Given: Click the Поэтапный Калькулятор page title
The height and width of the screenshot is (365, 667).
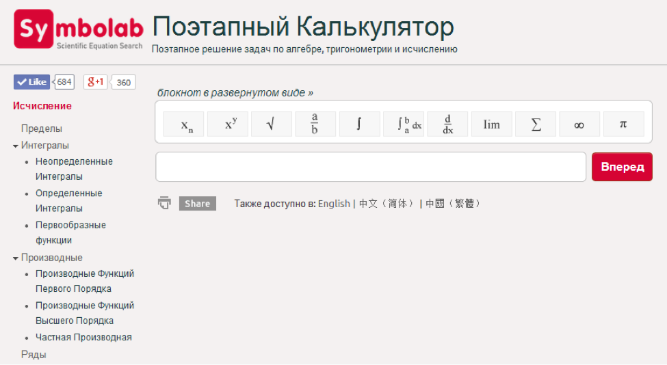Looking at the screenshot, I should (x=303, y=27).
